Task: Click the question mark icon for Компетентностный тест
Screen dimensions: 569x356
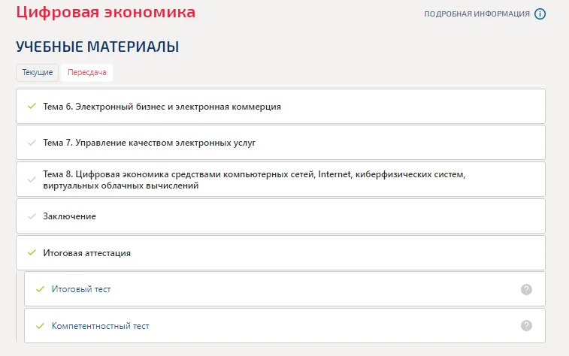Action: [x=526, y=325]
